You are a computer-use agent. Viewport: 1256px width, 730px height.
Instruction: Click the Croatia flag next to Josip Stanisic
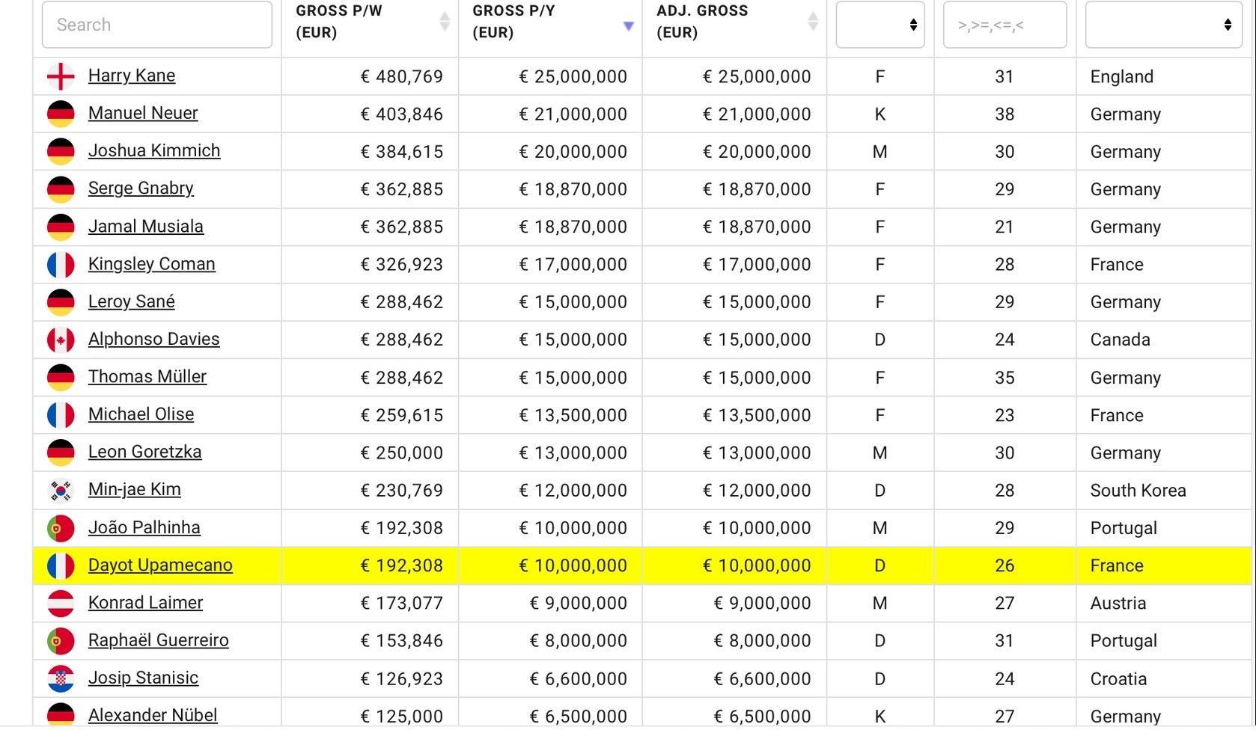click(61, 678)
